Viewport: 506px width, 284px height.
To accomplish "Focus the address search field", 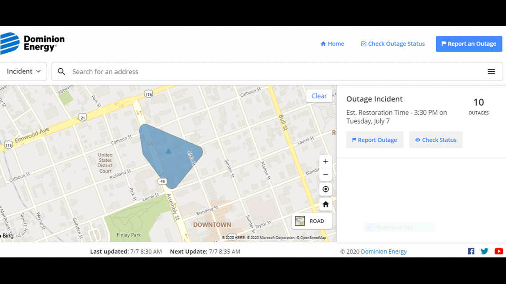I will click(x=277, y=71).
